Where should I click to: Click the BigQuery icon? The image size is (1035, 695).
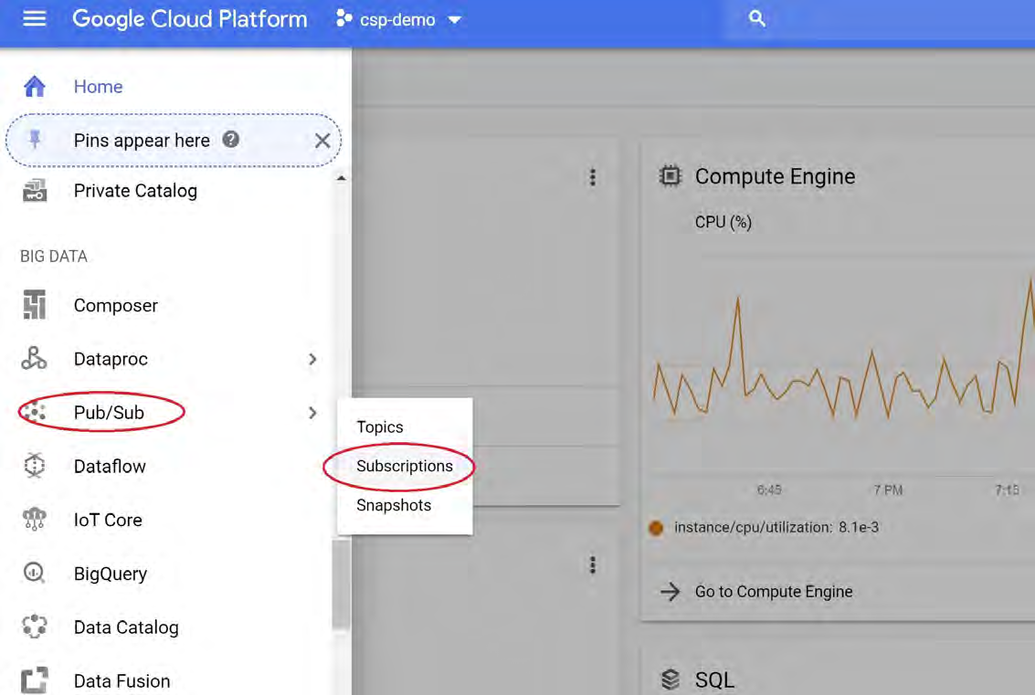(35, 573)
